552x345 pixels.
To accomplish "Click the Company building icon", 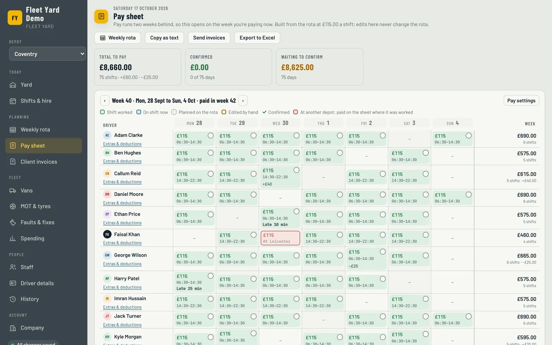I will [x=13, y=328].
